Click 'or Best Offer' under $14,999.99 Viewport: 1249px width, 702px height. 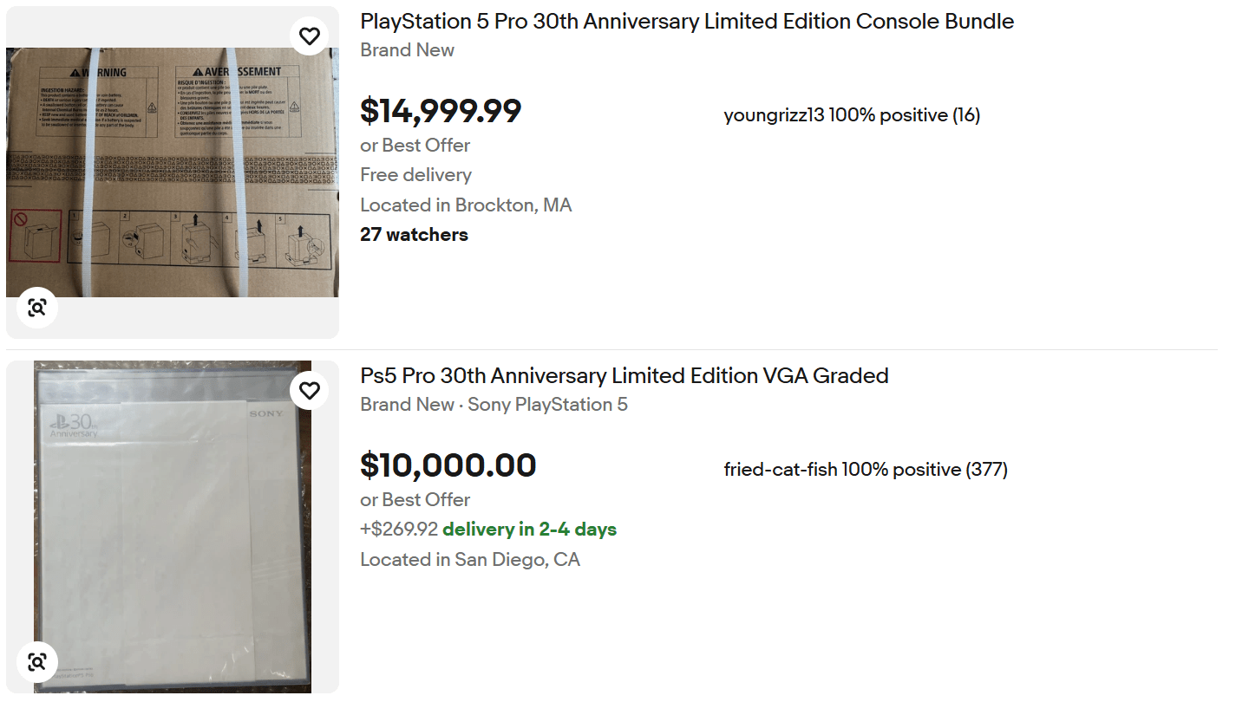(x=415, y=146)
